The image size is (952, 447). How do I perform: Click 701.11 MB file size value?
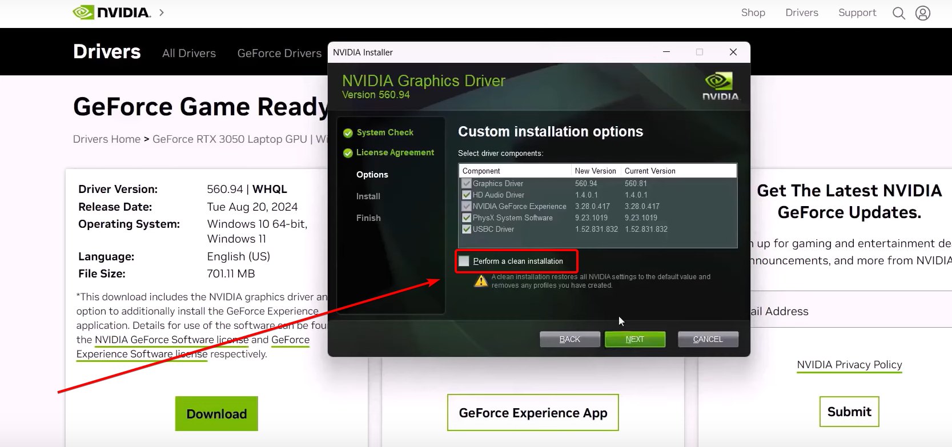(231, 273)
